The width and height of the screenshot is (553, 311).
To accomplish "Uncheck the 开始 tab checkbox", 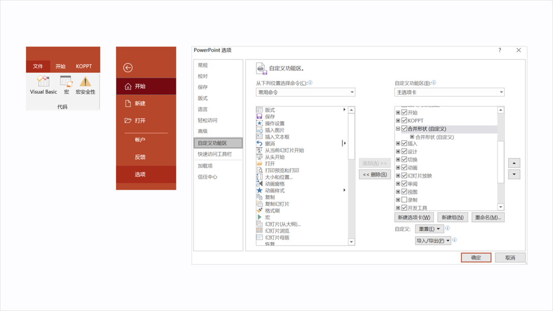I will click(x=404, y=113).
